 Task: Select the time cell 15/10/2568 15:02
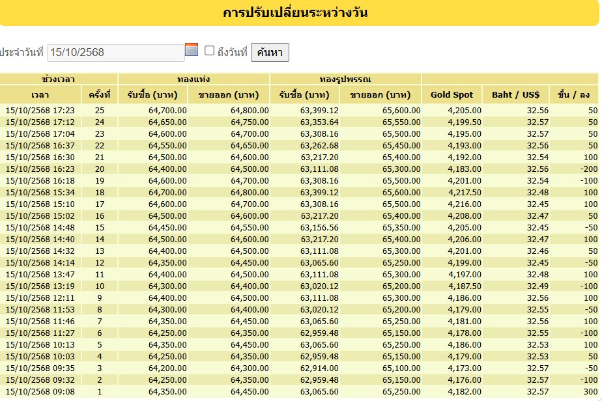[40, 215]
